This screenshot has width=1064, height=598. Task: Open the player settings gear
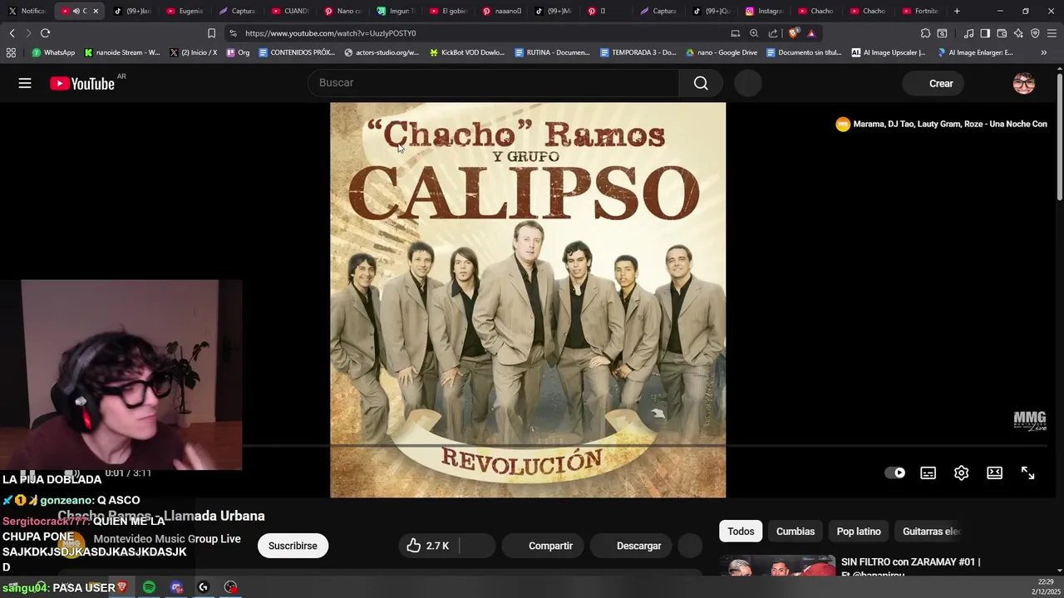tap(961, 473)
